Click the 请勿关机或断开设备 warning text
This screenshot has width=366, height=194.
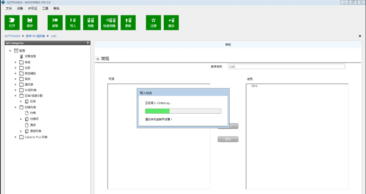coord(159,120)
